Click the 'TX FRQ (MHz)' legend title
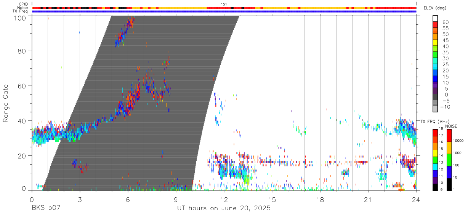This screenshot has height=216, width=468. (x=435, y=121)
